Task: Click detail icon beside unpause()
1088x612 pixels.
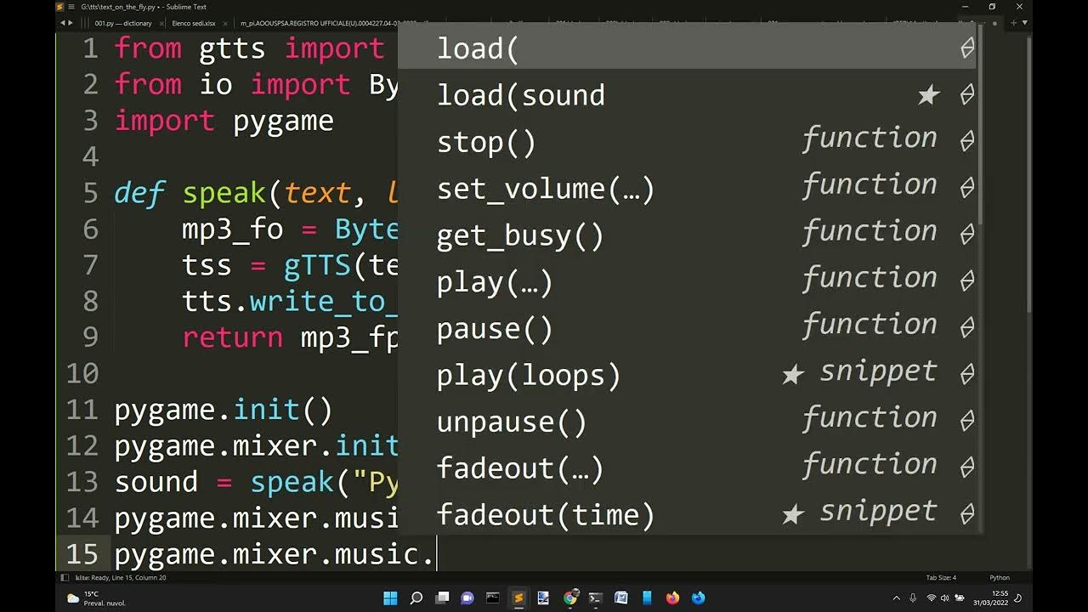Action: click(966, 422)
